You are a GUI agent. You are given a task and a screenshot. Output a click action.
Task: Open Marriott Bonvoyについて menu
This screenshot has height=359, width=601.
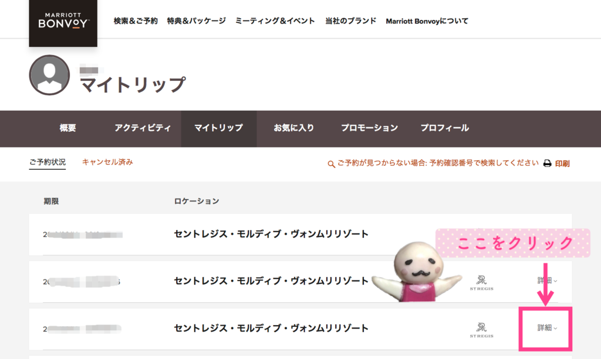pos(427,21)
